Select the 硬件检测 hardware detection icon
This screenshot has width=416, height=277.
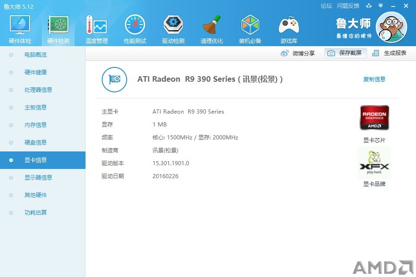coord(58,25)
